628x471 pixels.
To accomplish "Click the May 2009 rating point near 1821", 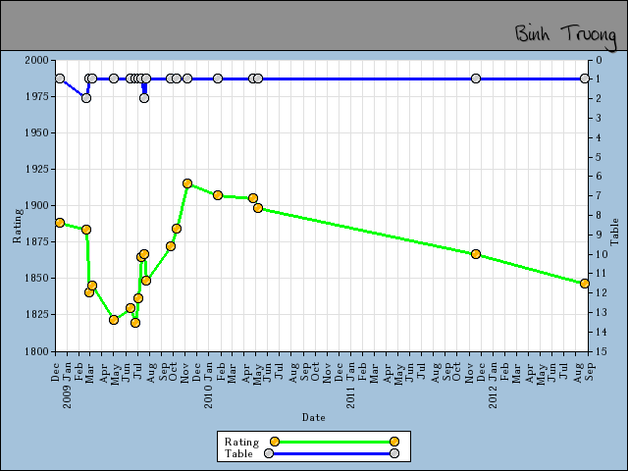I will click(x=114, y=320).
